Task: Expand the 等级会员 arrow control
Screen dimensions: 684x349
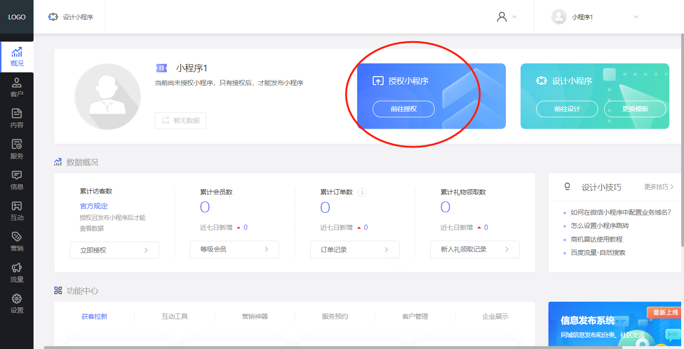Action: (x=267, y=249)
